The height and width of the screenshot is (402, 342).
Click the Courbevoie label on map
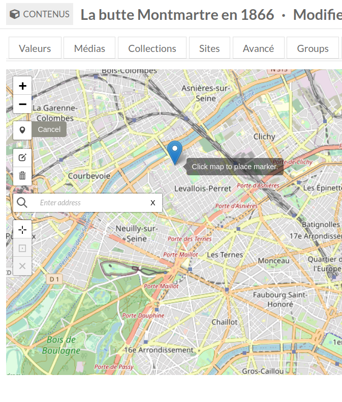pos(89,176)
